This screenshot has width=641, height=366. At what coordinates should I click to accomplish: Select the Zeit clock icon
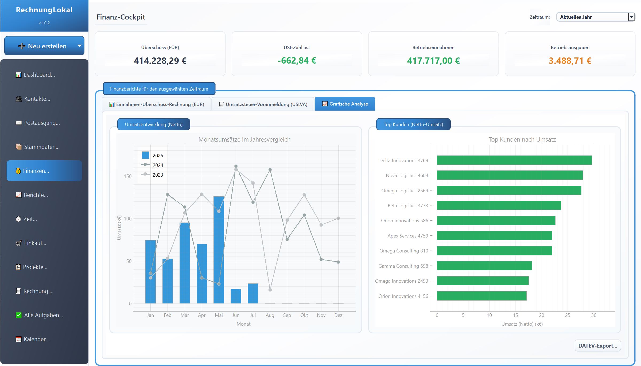coord(18,219)
